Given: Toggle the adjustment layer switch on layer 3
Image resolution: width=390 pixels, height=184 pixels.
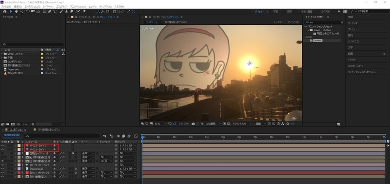Looking at the screenshot, I should pyautogui.click(x=73, y=153).
